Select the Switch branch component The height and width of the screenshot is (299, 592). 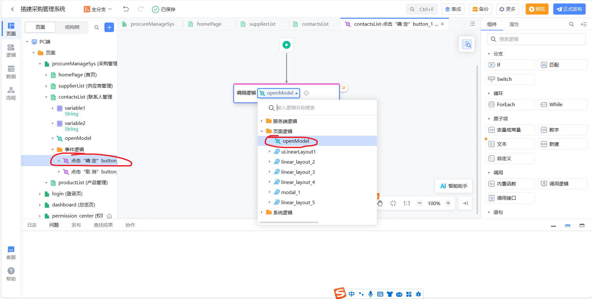tap(510, 79)
